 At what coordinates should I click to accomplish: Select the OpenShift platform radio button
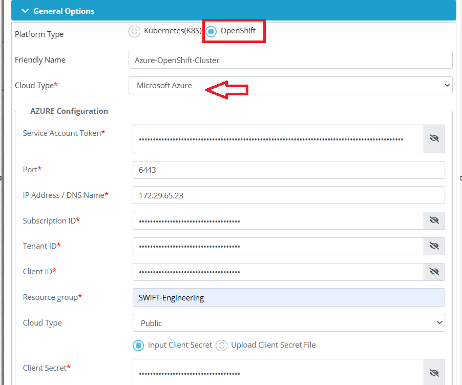click(x=211, y=32)
